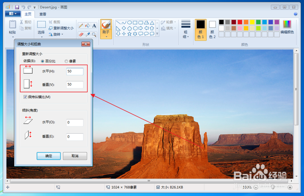Pick the red color swatch

240,22
